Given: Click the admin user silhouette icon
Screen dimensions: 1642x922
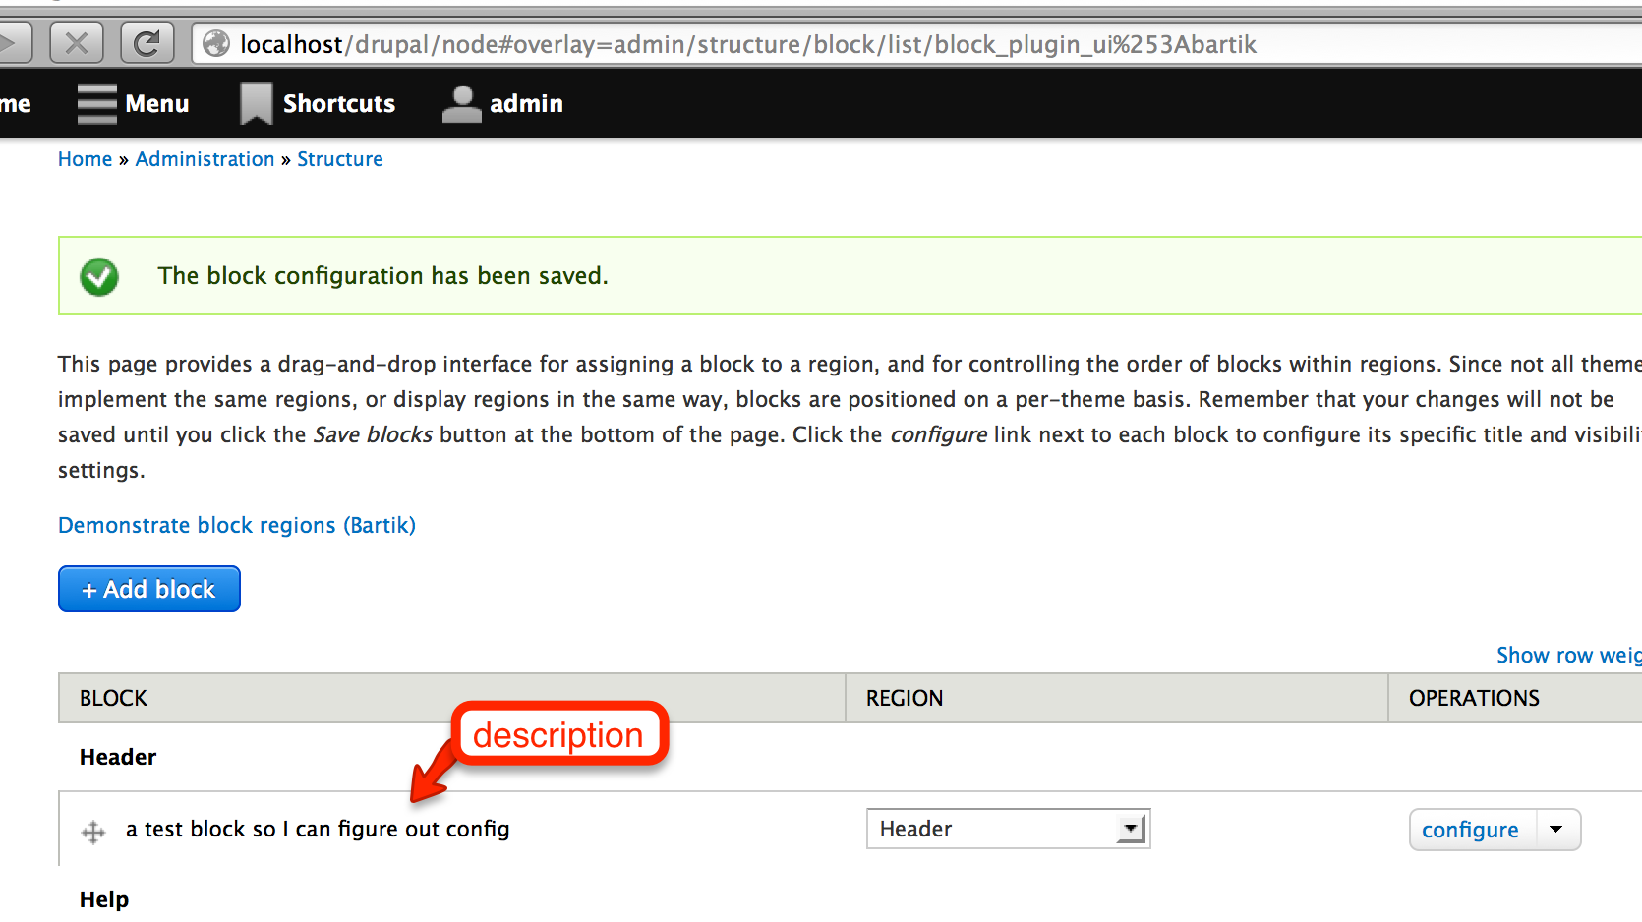Looking at the screenshot, I should pyautogui.click(x=461, y=104).
